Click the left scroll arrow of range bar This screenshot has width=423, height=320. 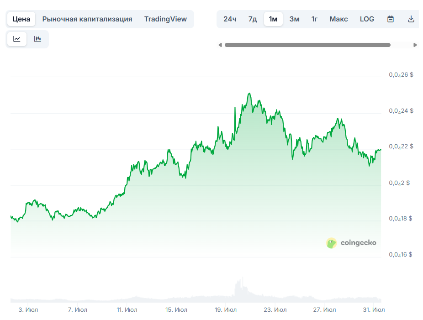pos(220,45)
